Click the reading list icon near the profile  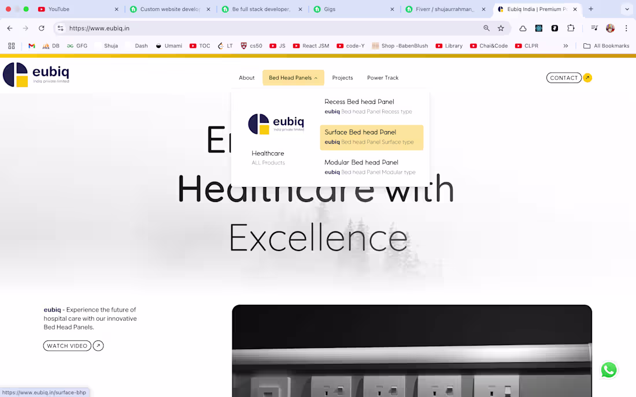(x=594, y=28)
